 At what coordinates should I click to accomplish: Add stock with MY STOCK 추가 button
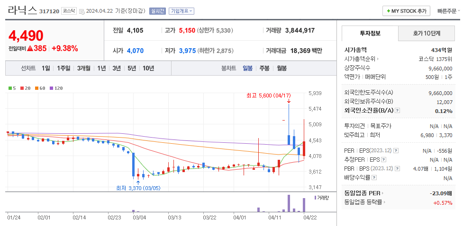[406, 11]
